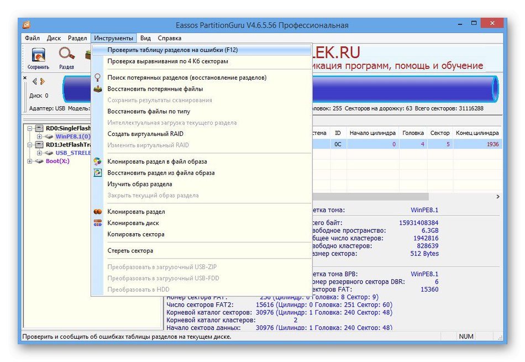The height and width of the screenshot is (362, 525).
Task: Click the recover lost files icon
Action: (97, 89)
